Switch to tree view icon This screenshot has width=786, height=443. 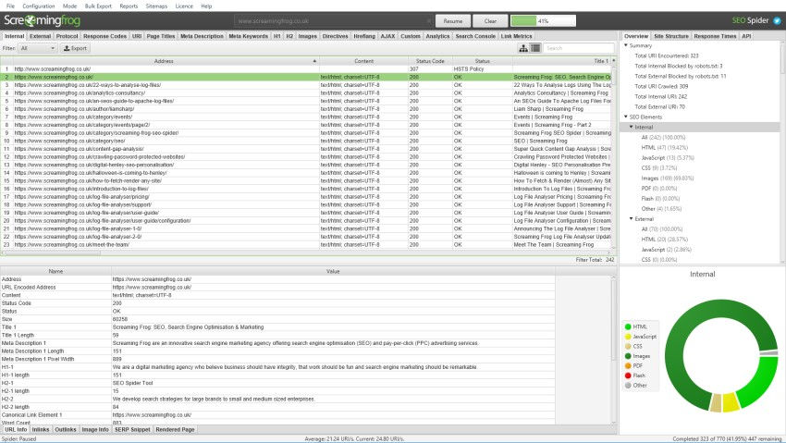pos(524,48)
